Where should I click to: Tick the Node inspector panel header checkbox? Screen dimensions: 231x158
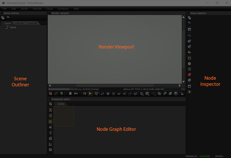[x=188, y=13]
